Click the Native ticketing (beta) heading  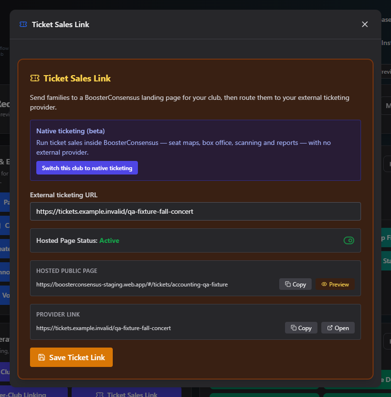pyautogui.click(x=71, y=131)
